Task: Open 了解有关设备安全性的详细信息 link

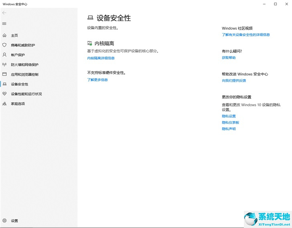Action: (x=246, y=35)
